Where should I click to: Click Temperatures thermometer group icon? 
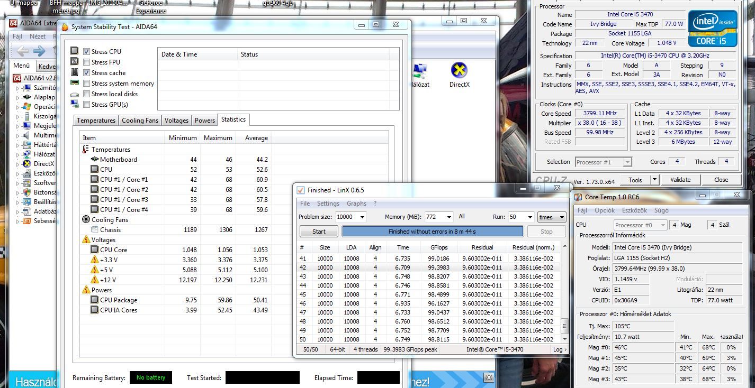click(x=86, y=150)
